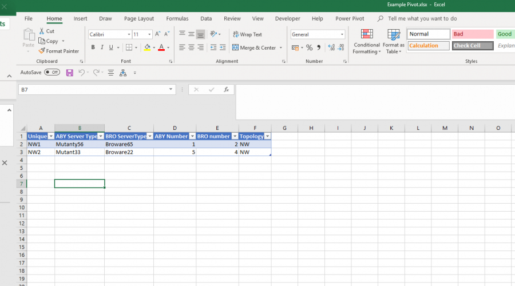515x286 pixels.
Task: Click Tell me what you want to do
Action: (x=422, y=19)
